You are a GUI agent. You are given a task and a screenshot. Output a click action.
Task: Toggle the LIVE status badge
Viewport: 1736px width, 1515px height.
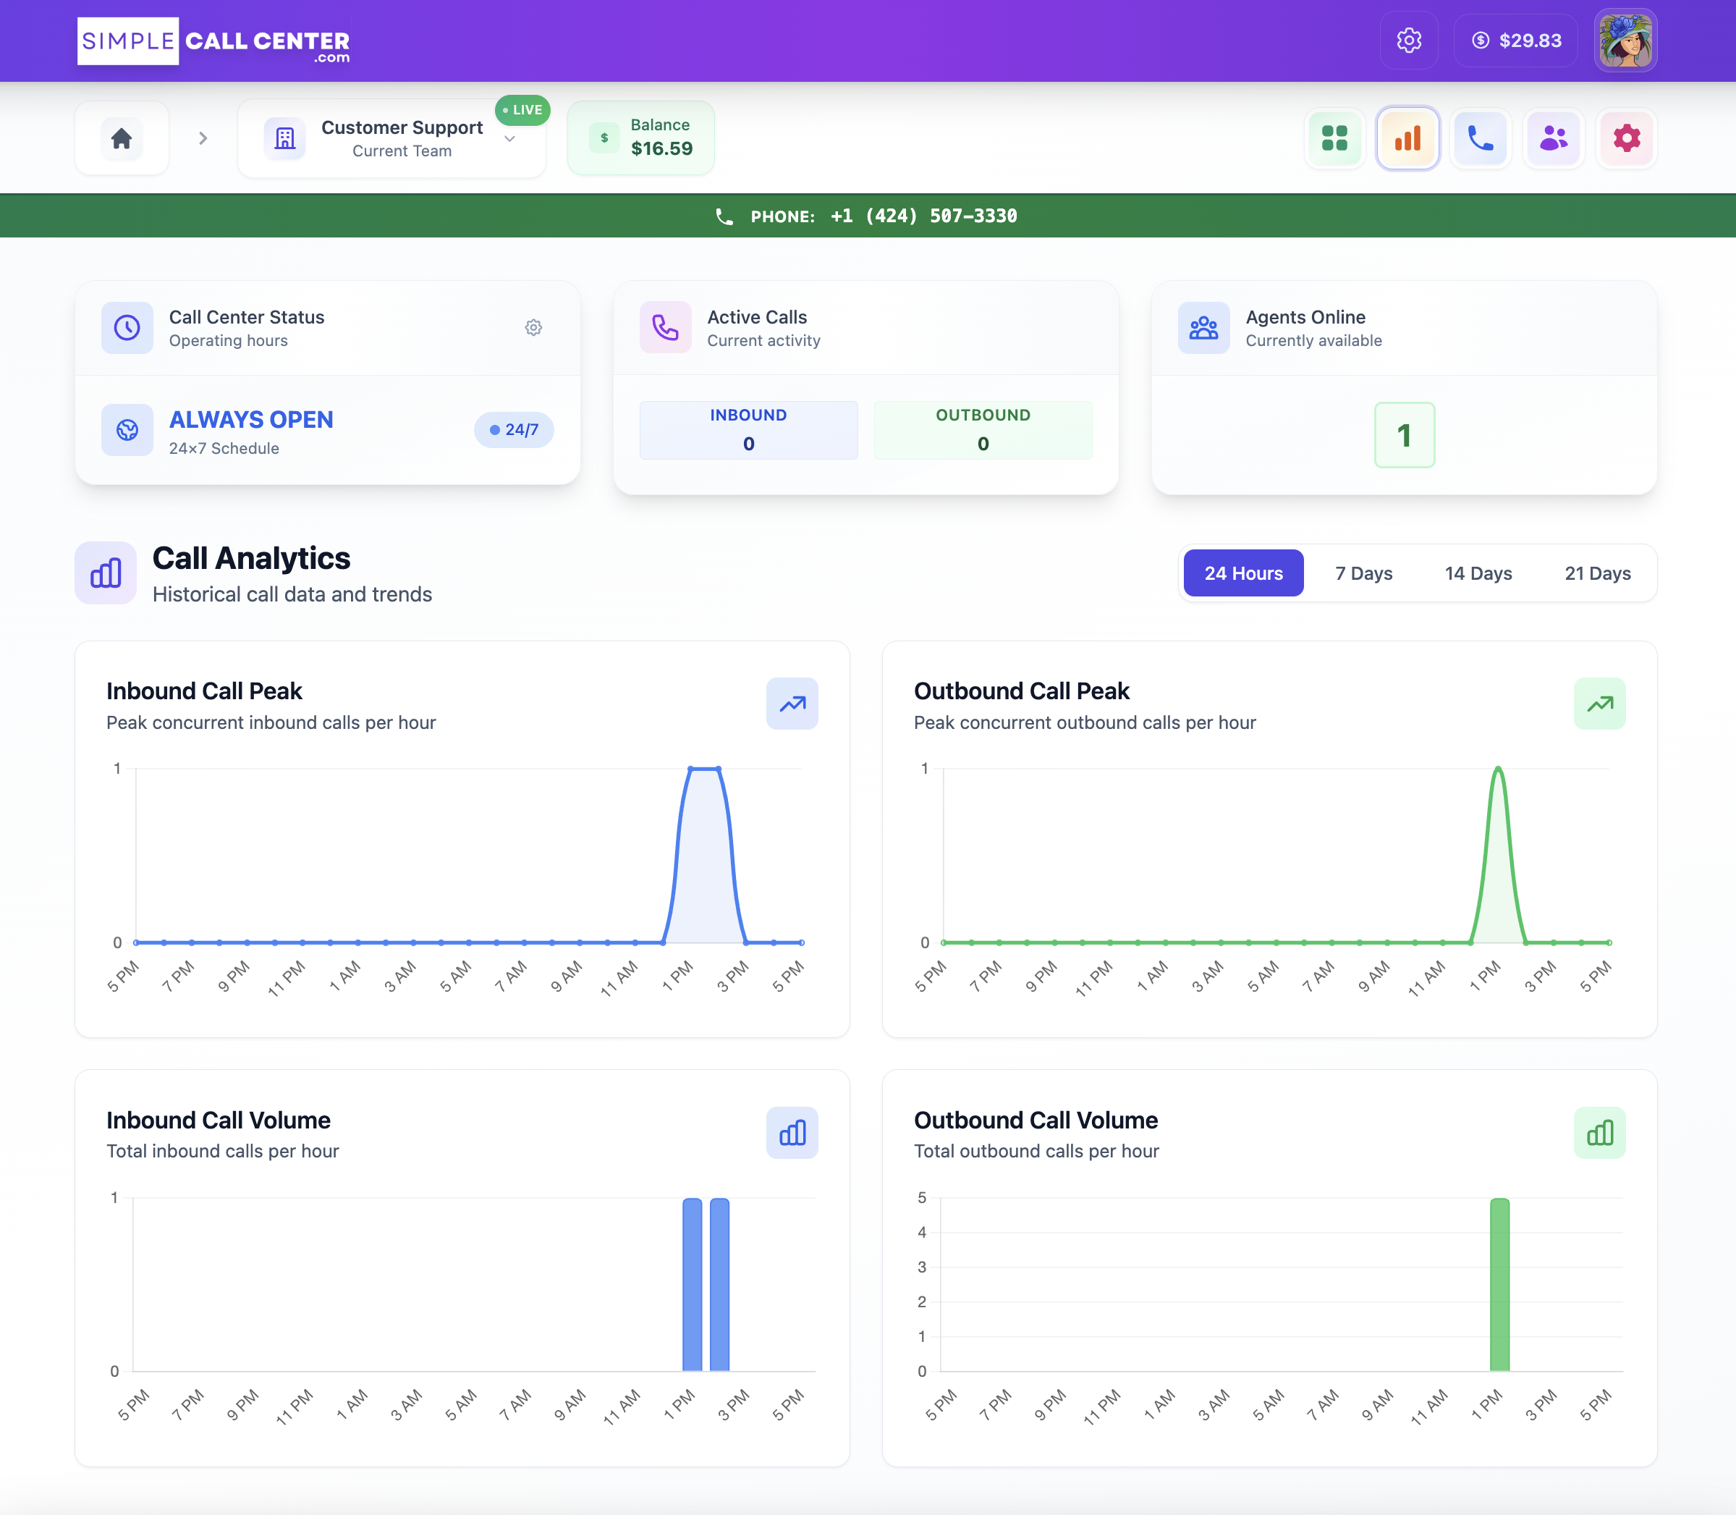coord(522,110)
